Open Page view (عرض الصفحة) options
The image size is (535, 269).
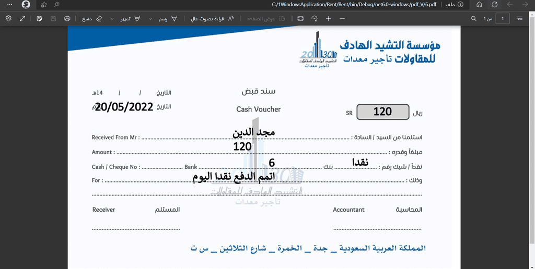[x=266, y=18]
